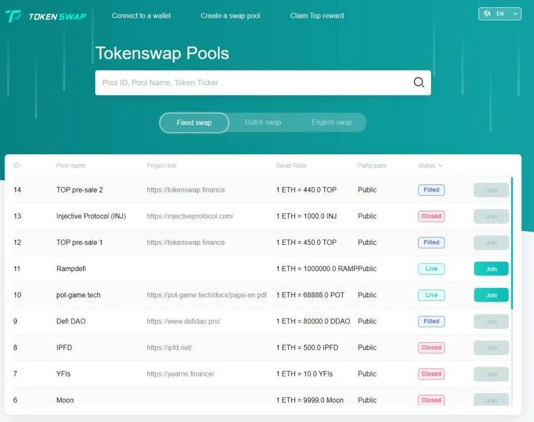This screenshot has height=422, width=534.
Task: Switch to the English swap tab
Action: pos(332,122)
